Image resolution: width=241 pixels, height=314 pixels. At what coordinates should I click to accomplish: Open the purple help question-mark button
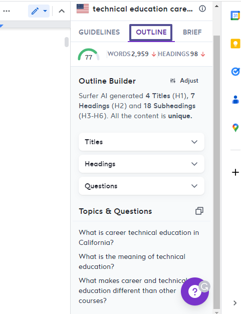coord(194,291)
